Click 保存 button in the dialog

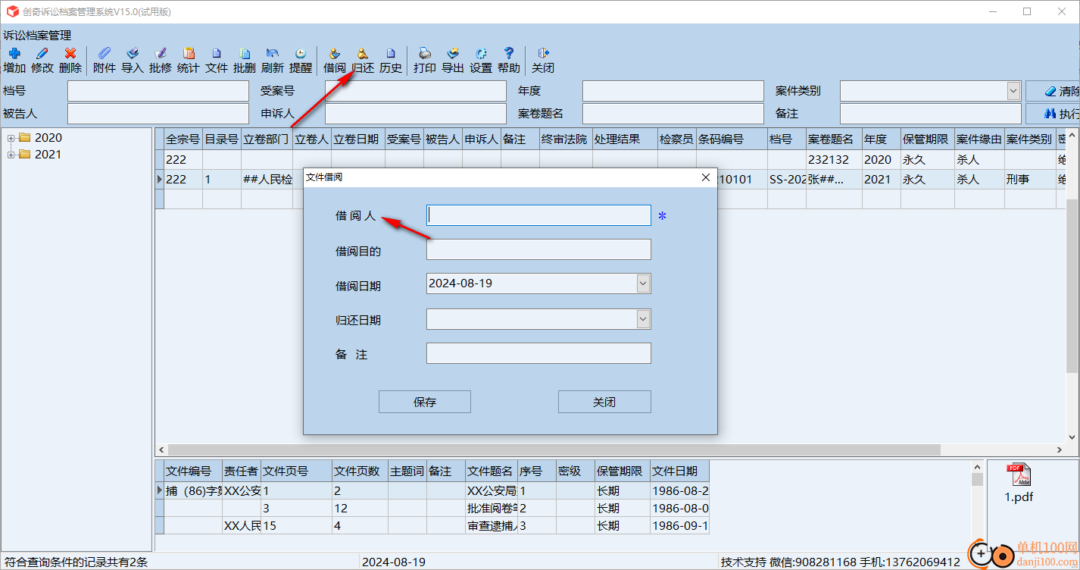425,402
